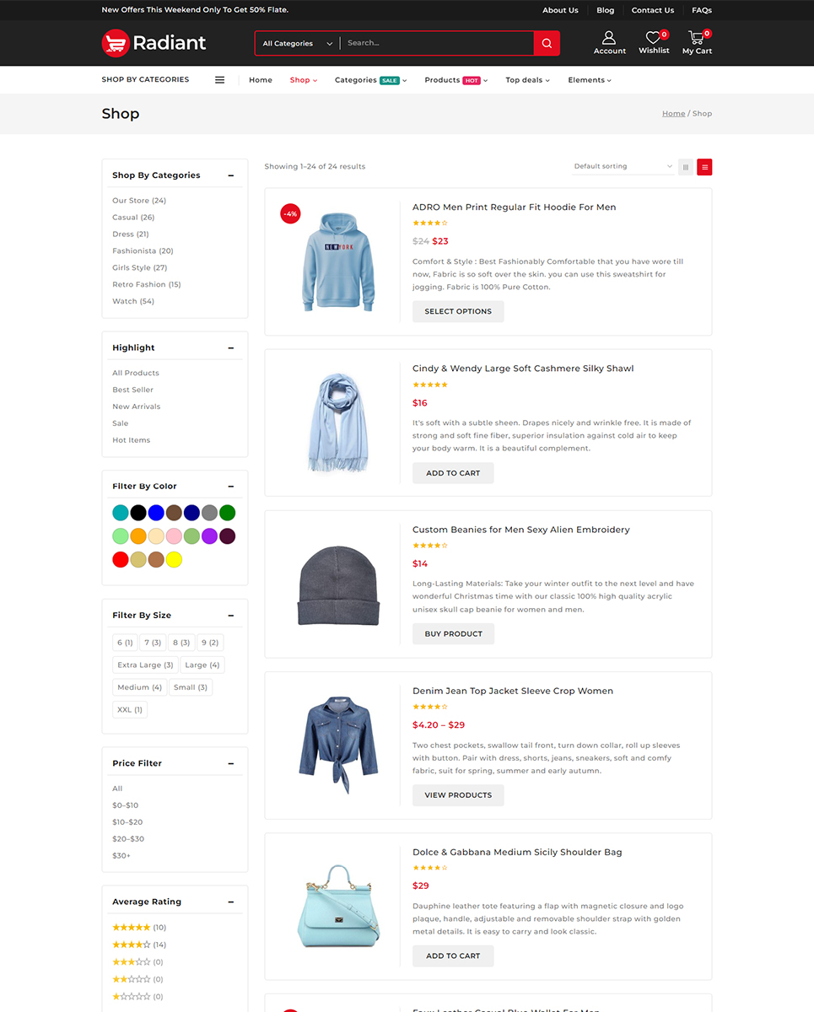Open the Default sorting dropdown
This screenshot has height=1012, width=814.
pos(623,166)
